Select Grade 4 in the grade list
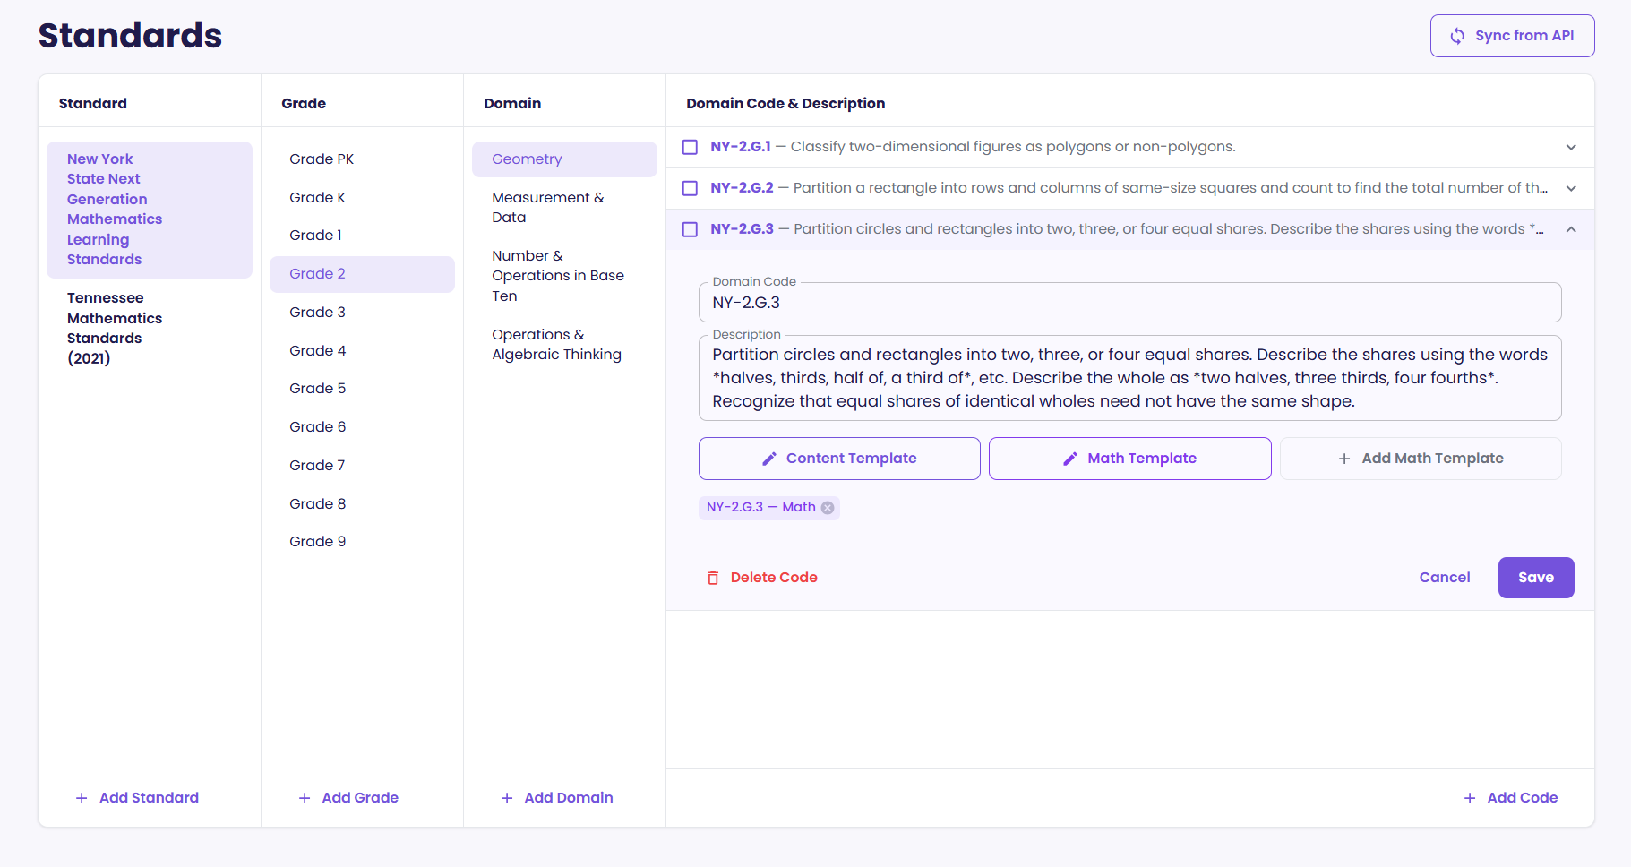The width and height of the screenshot is (1631, 867). click(362, 351)
